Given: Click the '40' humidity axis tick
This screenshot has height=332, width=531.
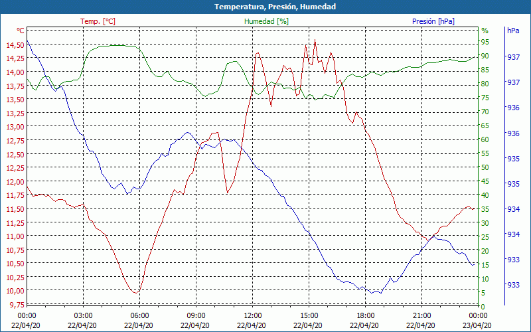Looking at the screenshot, I should click(x=485, y=195).
